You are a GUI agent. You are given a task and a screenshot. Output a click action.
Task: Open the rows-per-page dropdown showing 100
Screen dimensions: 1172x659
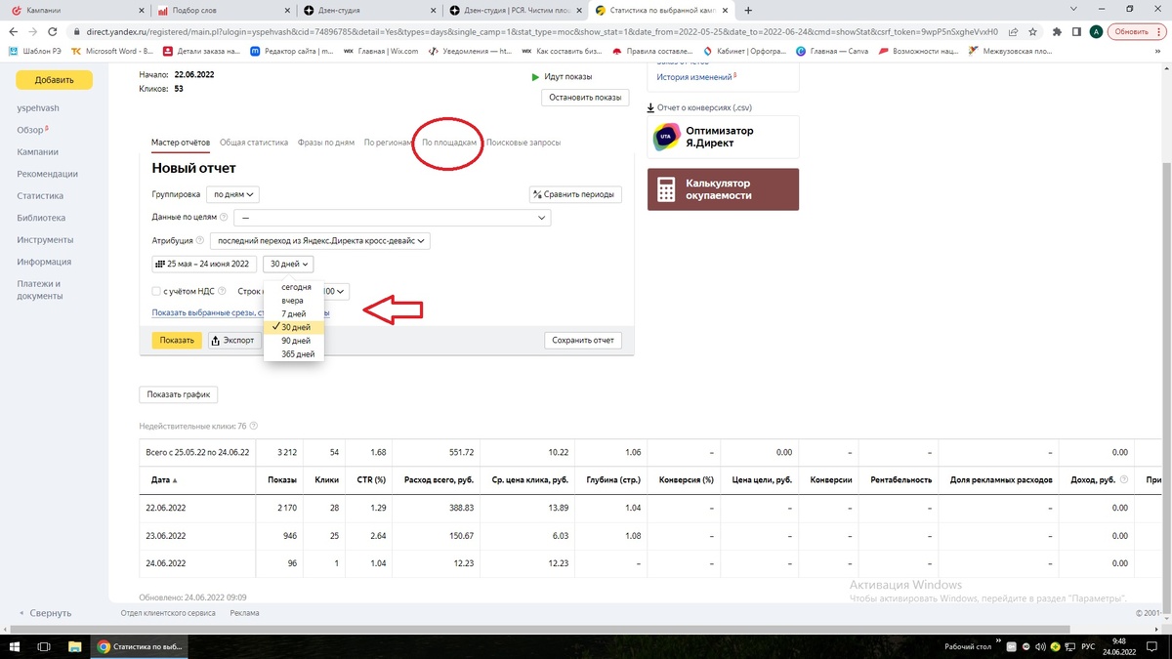pyautogui.click(x=334, y=291)
